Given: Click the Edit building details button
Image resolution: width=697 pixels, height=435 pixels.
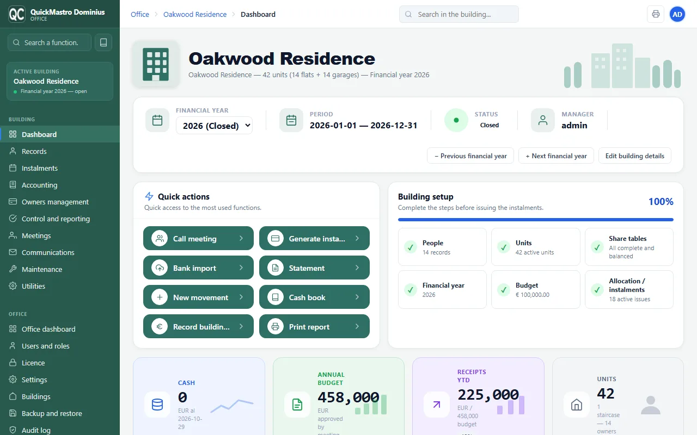Looking at the screenshot, I should 635,156.
